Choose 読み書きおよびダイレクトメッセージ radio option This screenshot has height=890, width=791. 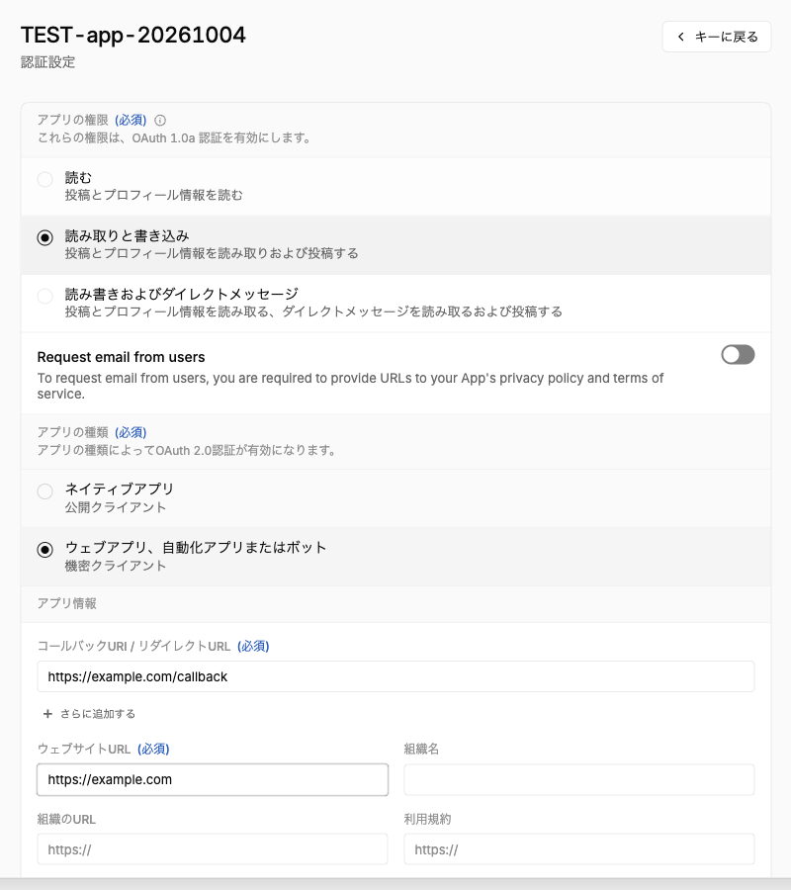44,296
